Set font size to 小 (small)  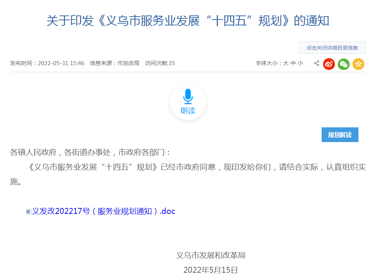[x=300, y=63]
